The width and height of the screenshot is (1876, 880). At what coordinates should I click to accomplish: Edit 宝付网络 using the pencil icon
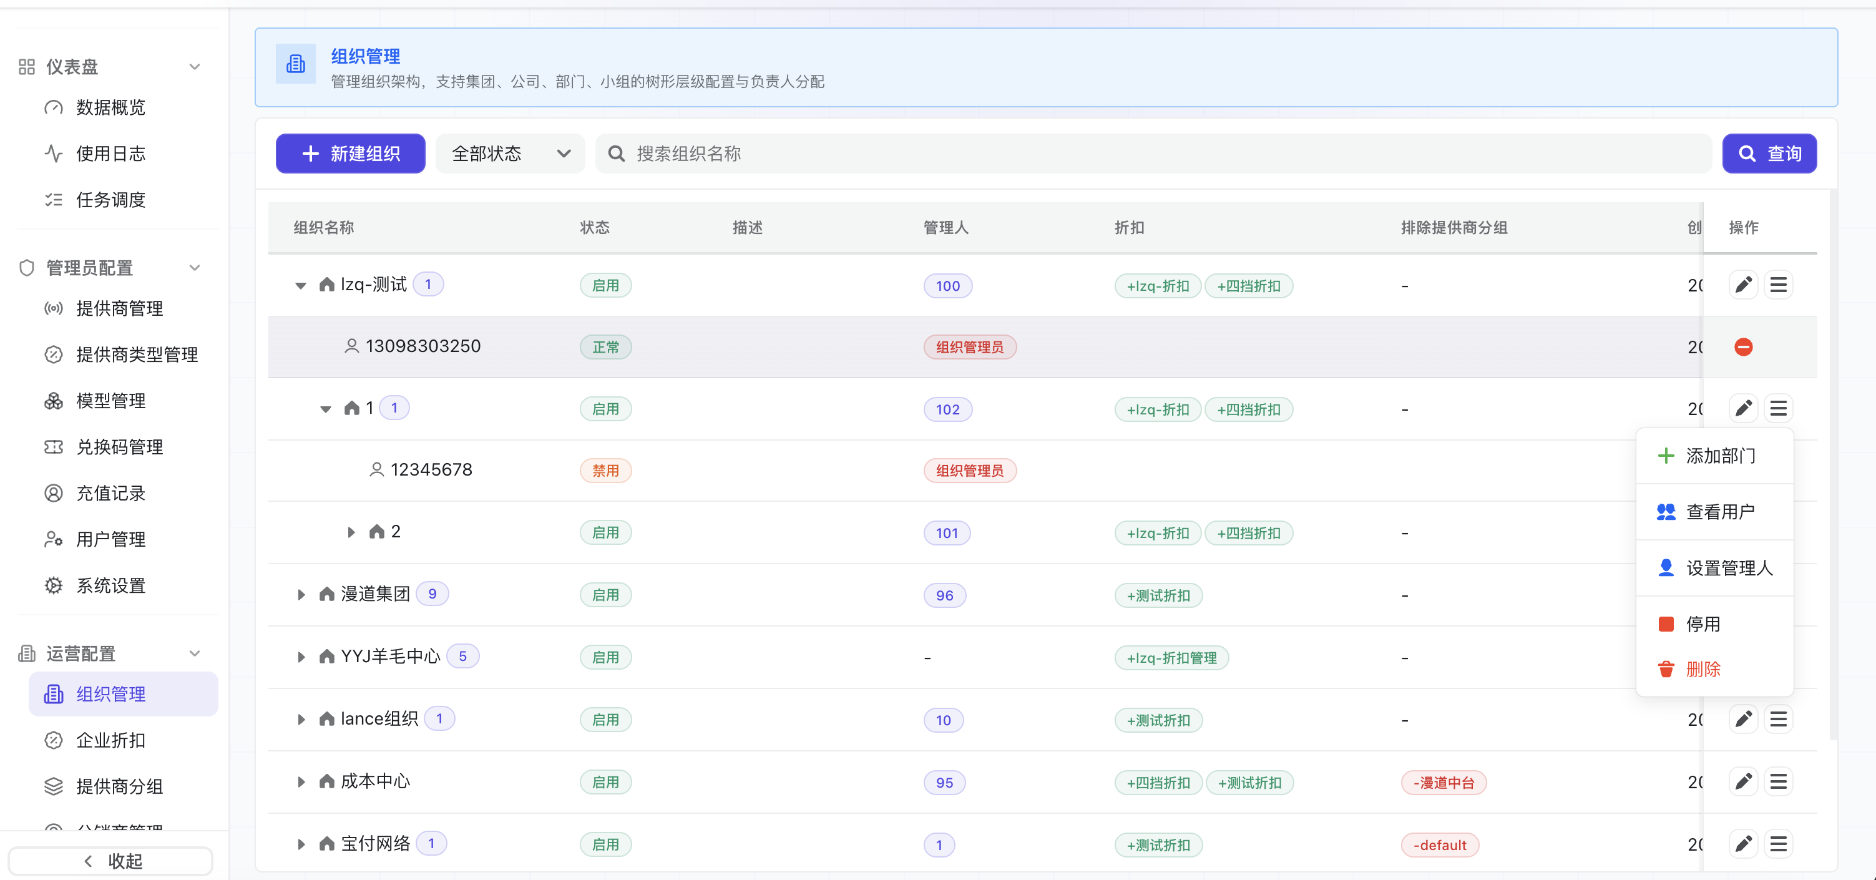click(x=1744, y=844)
